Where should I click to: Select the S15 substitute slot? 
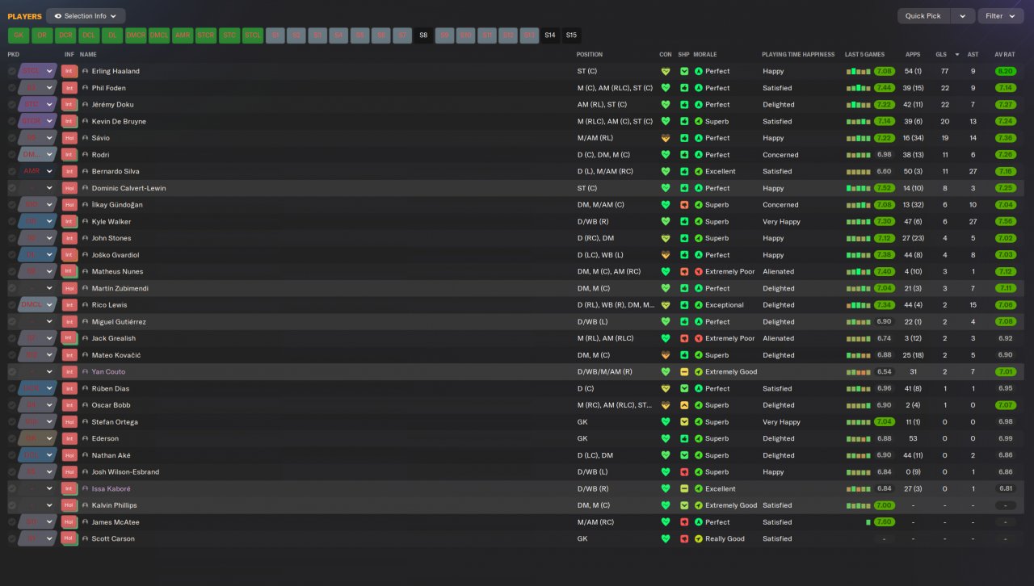[x=571, y=36]
